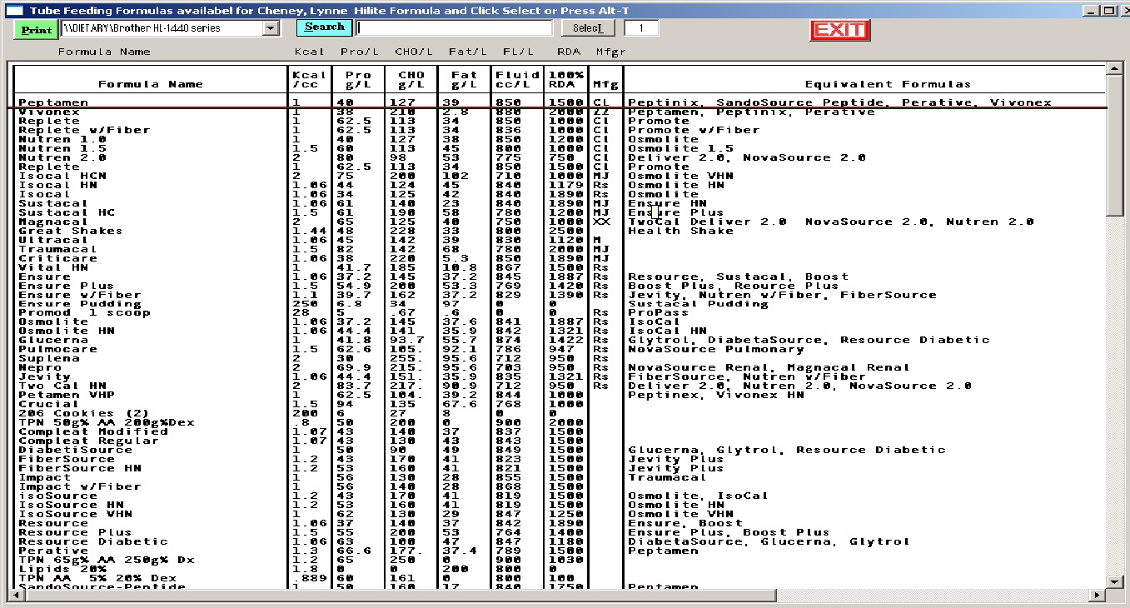
Task: Select the Resource Plus formula row
Action: 559,532
